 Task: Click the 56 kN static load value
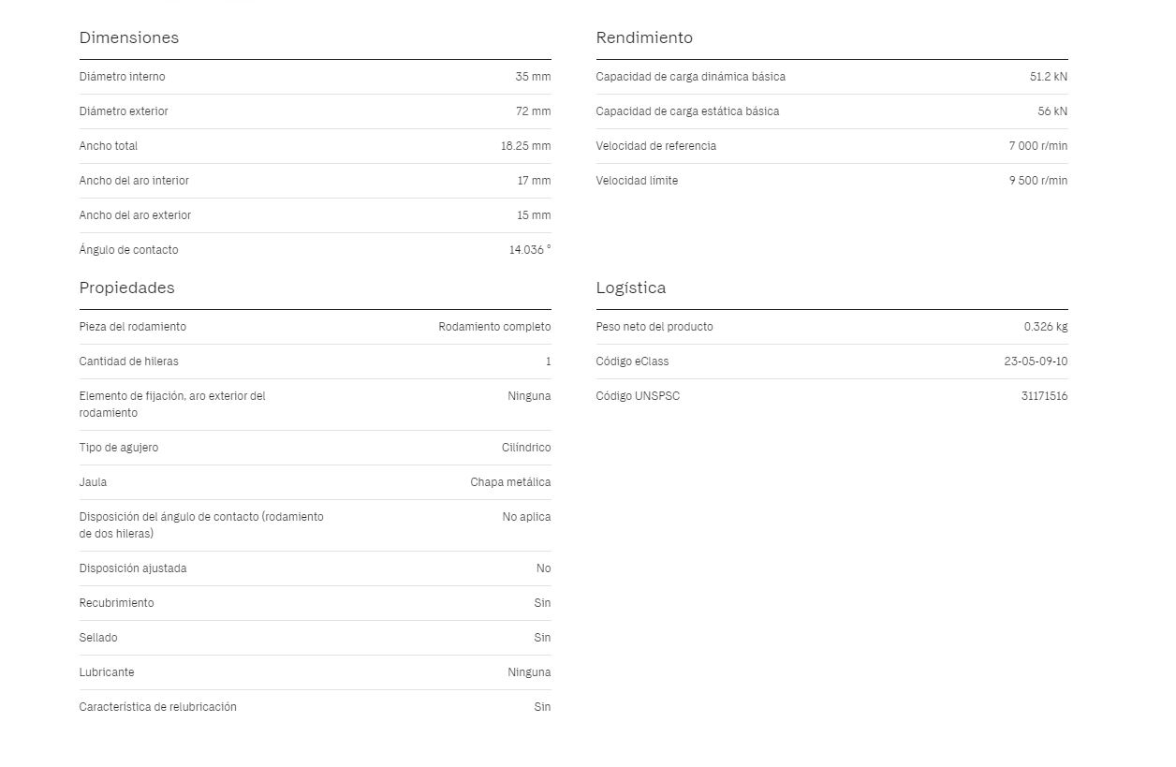pyautogui.click(x=1052, y=111)
